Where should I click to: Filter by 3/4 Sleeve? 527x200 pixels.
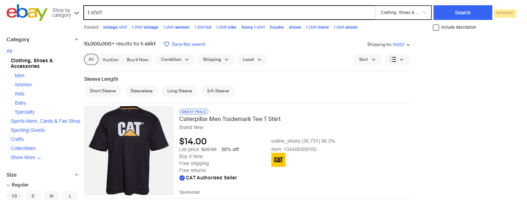218,91
